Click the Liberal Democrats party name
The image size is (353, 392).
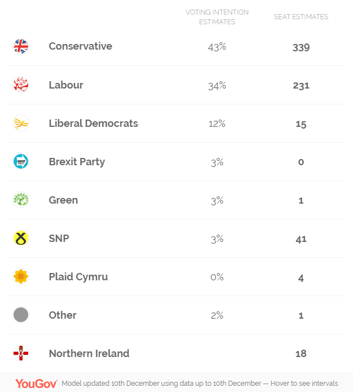93,123
